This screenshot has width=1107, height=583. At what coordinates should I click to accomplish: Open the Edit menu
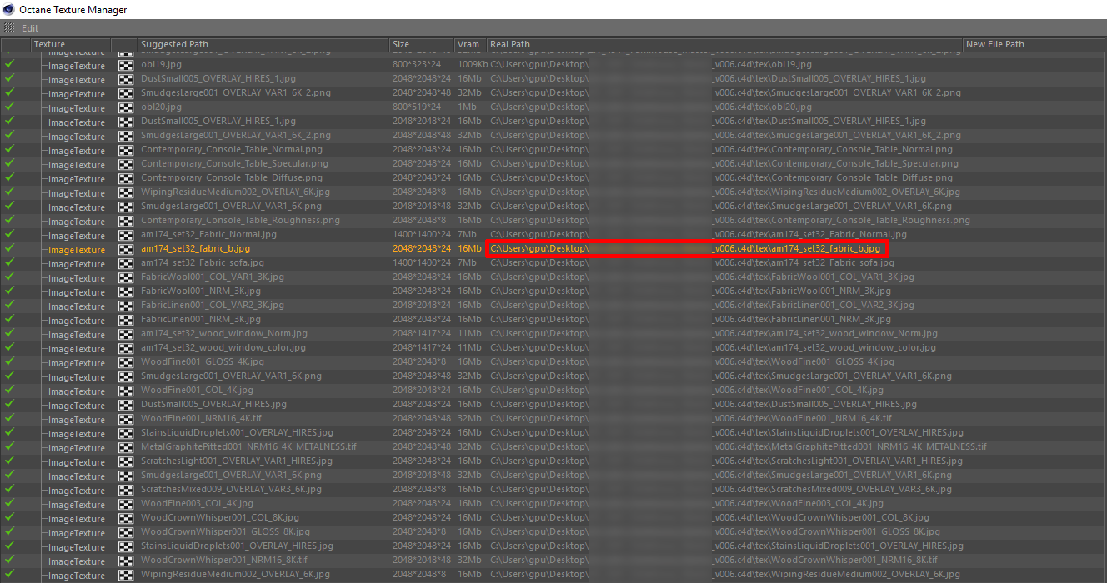[30, 28]
